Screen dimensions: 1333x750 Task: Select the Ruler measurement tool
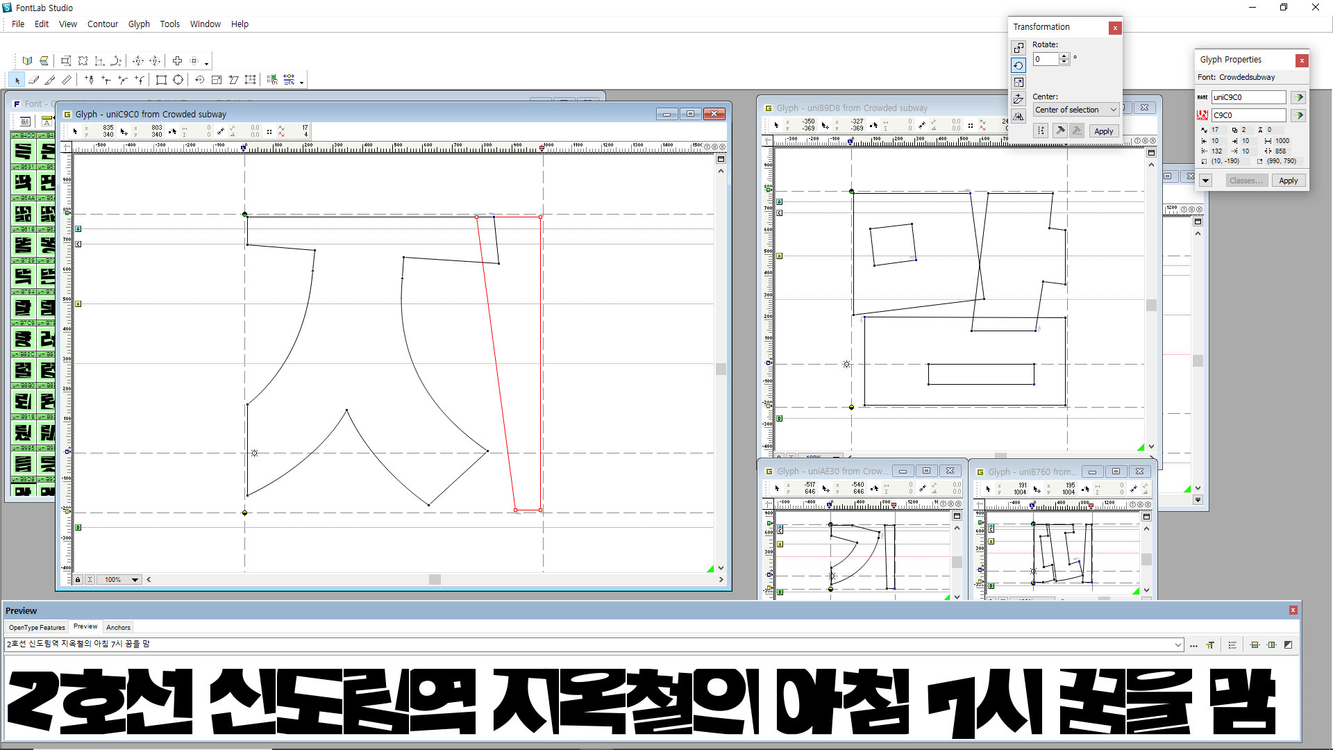[67, 80]
